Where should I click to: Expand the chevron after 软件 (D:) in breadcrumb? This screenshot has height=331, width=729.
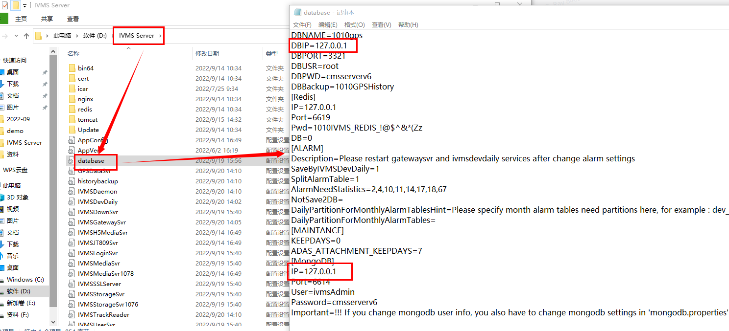[112, 36]
